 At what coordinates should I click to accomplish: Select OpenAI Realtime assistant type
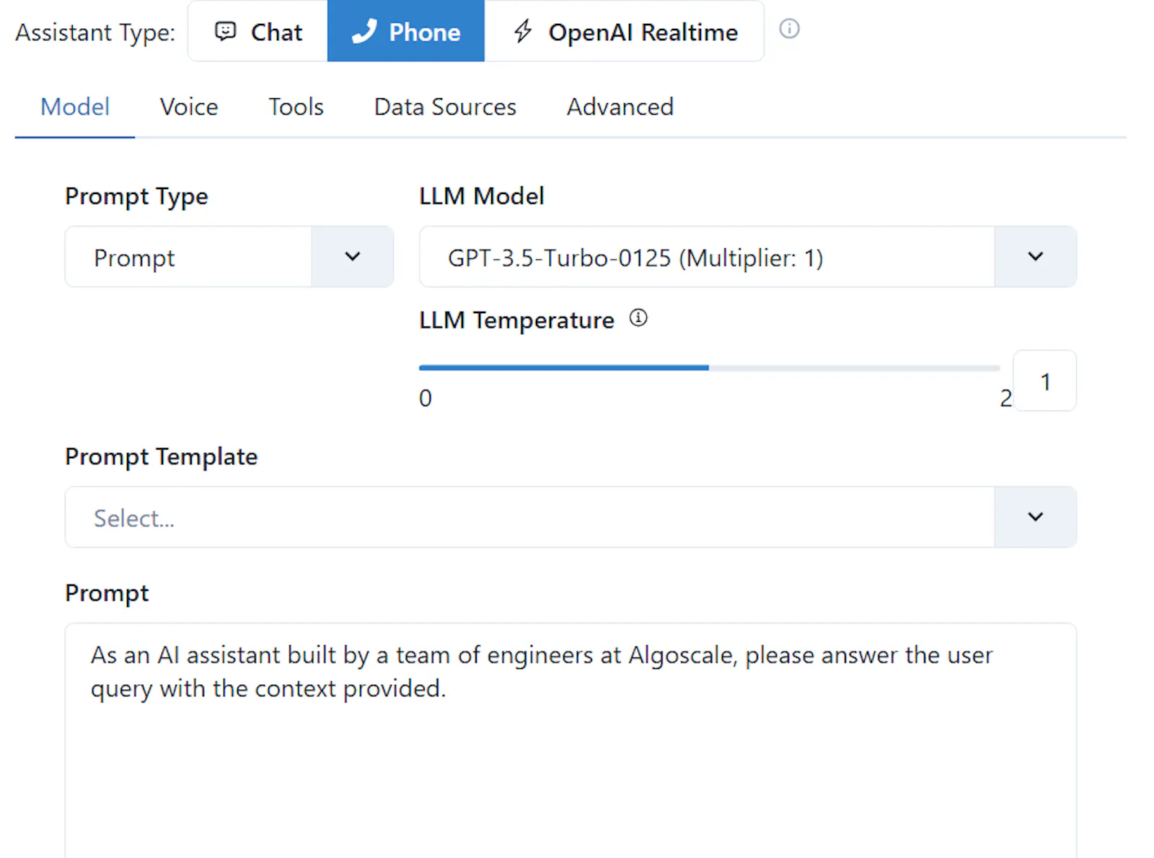point(625,31)
